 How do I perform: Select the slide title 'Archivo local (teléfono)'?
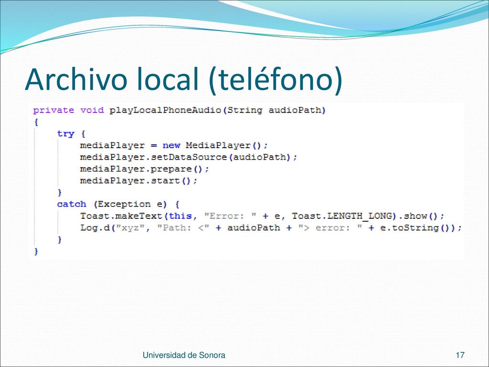coord(184,80)
